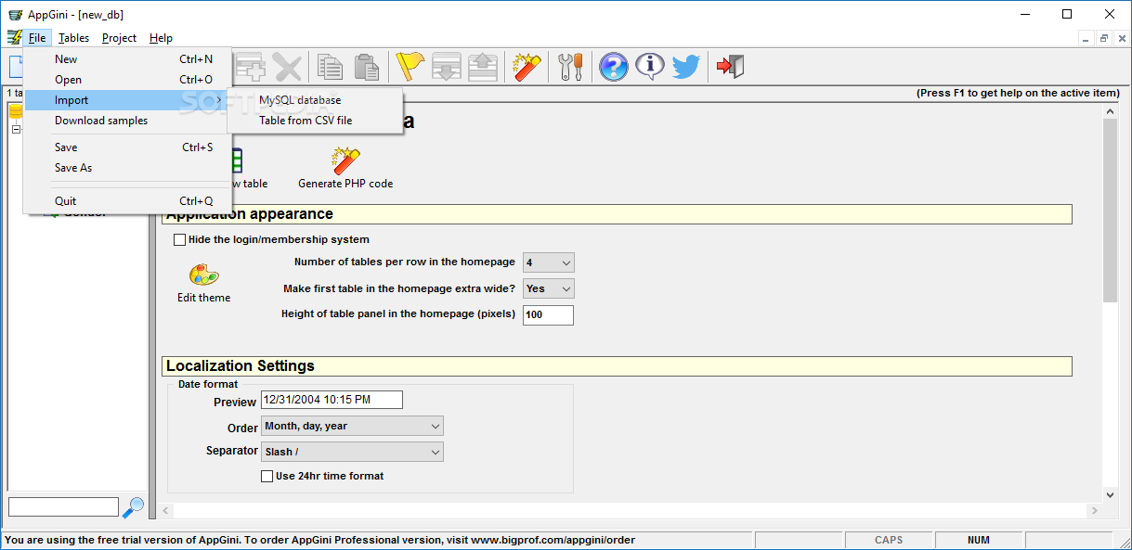Choose MySQL database import option
The image size is (1132, 550).
tap(317, 100)
